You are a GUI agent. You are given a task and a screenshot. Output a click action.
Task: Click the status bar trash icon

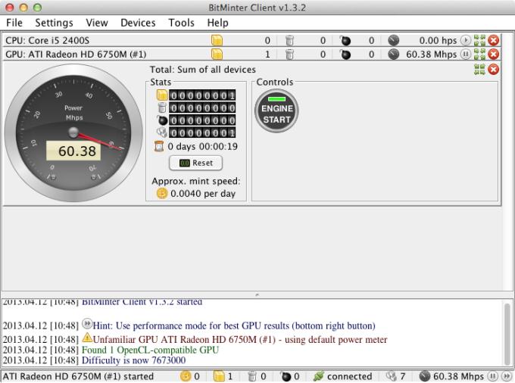(252, 376)
